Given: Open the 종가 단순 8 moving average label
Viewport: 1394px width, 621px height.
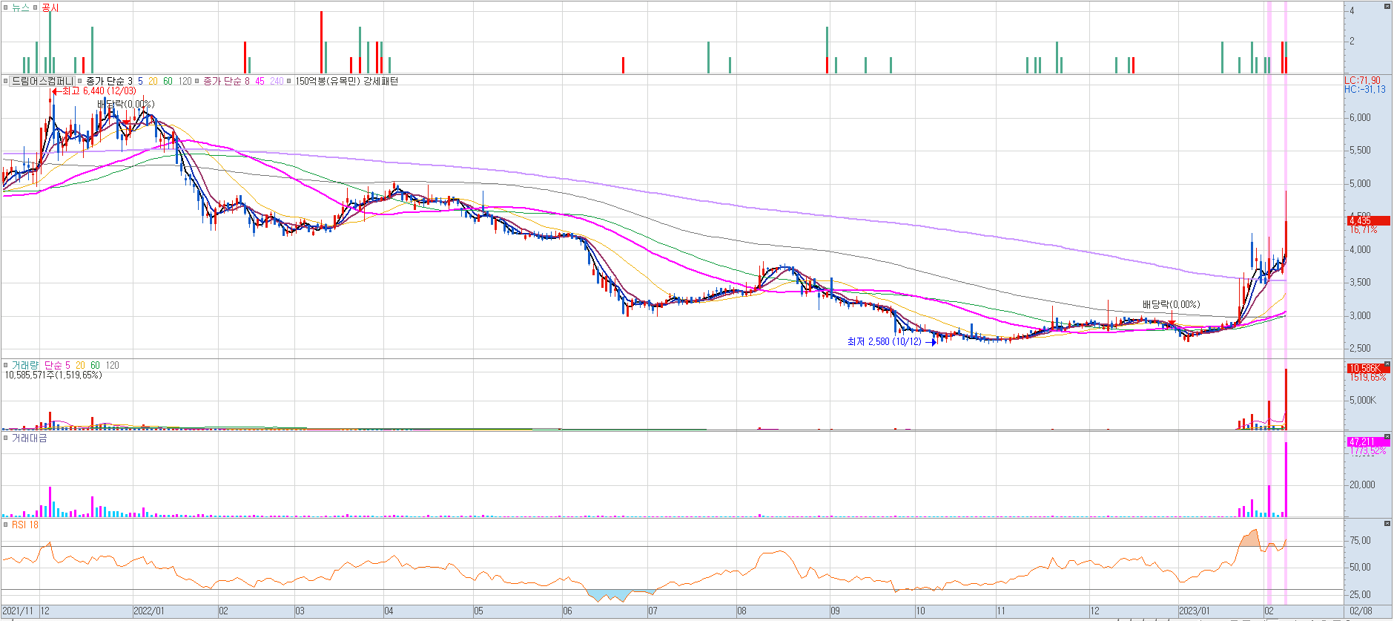Looking at the screenshot, I should pyautogui.click(x=226, y=81).
